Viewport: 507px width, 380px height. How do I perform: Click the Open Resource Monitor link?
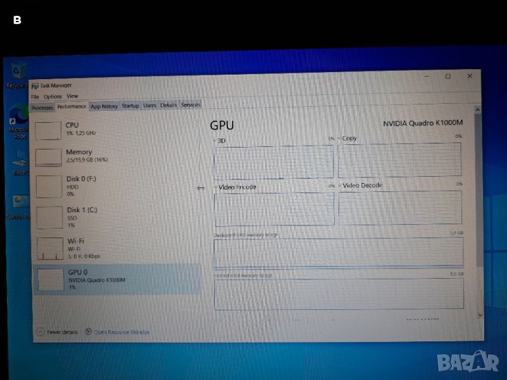122,331
